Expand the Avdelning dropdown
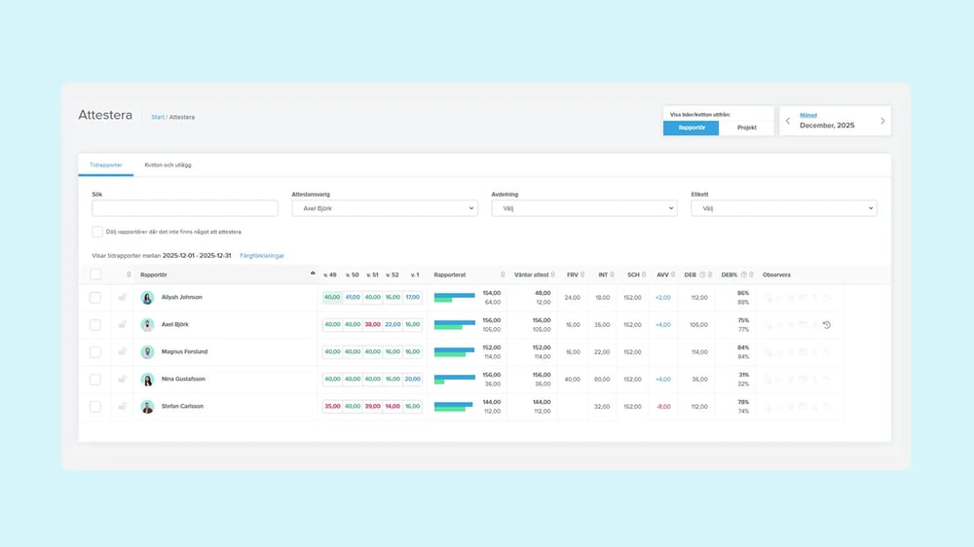 (x=583, y=208)
